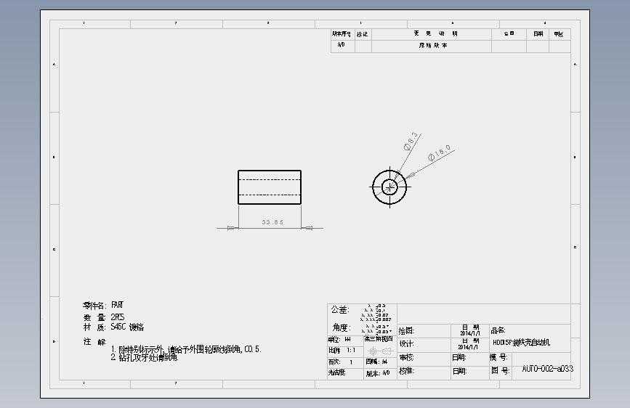Click the 审核: reviewer label
The height and width of the screenshot is (408, 630).
pos(406,357)
